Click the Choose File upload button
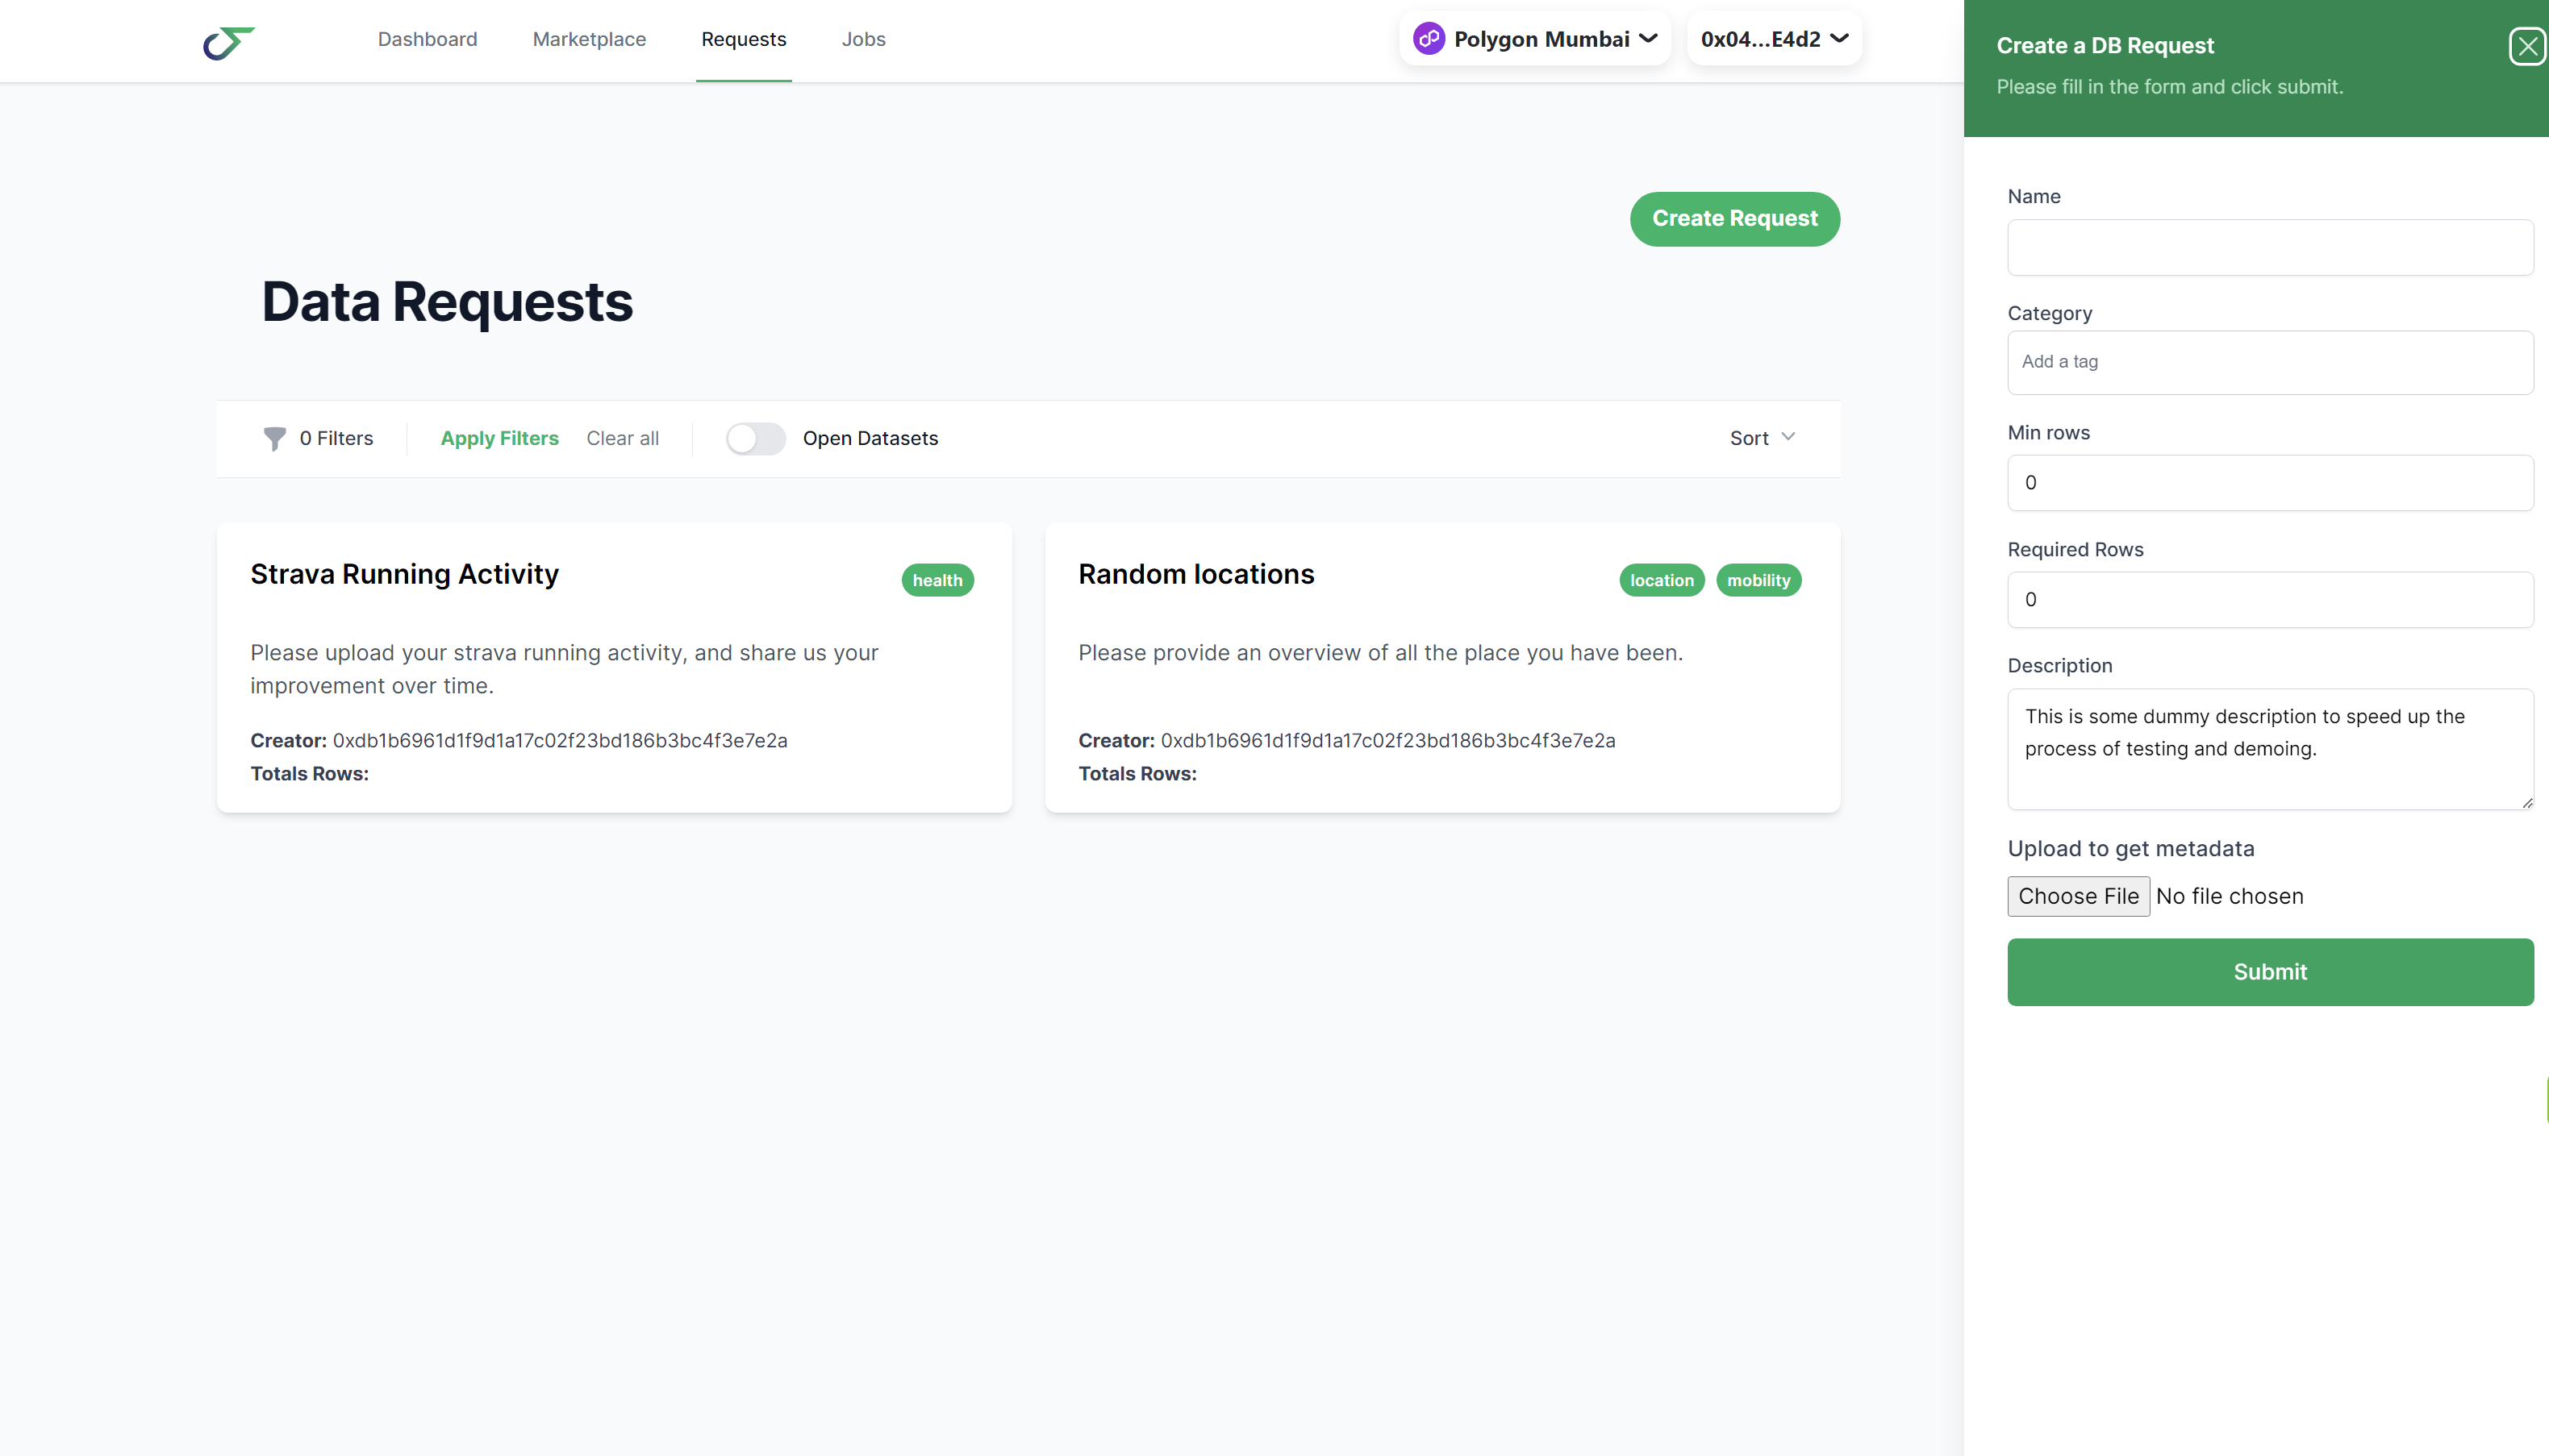The image size is (2549, 1456). pyautogui.click(x=2078, y=896)
